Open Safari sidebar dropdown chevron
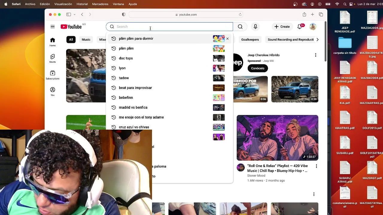The height and width of the screenshot is (215, 383). (x=74, y=14)
